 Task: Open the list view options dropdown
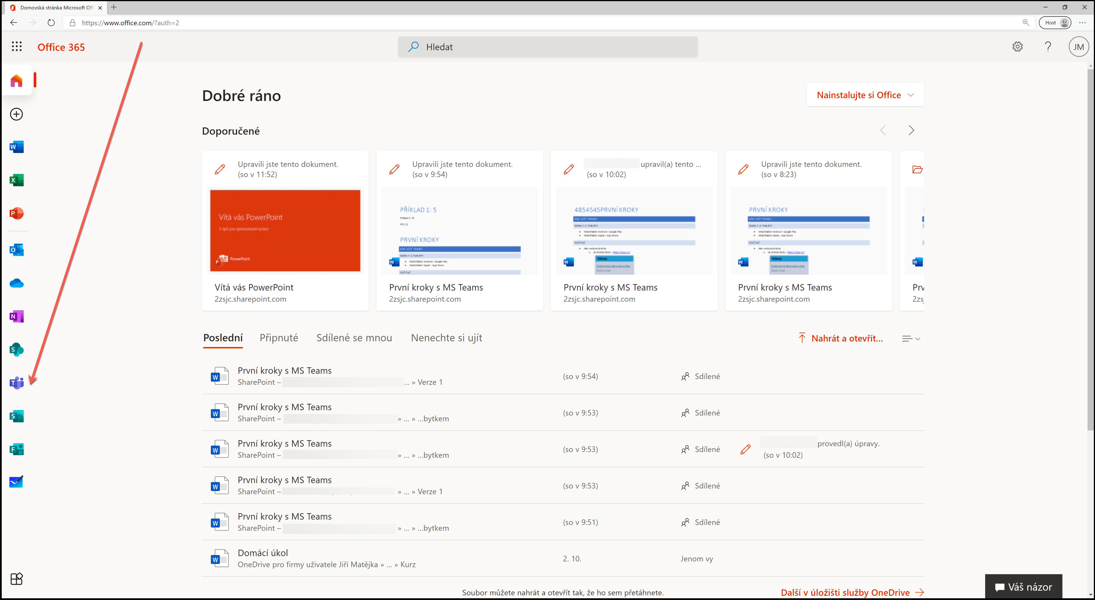click(x=911, y=338)
